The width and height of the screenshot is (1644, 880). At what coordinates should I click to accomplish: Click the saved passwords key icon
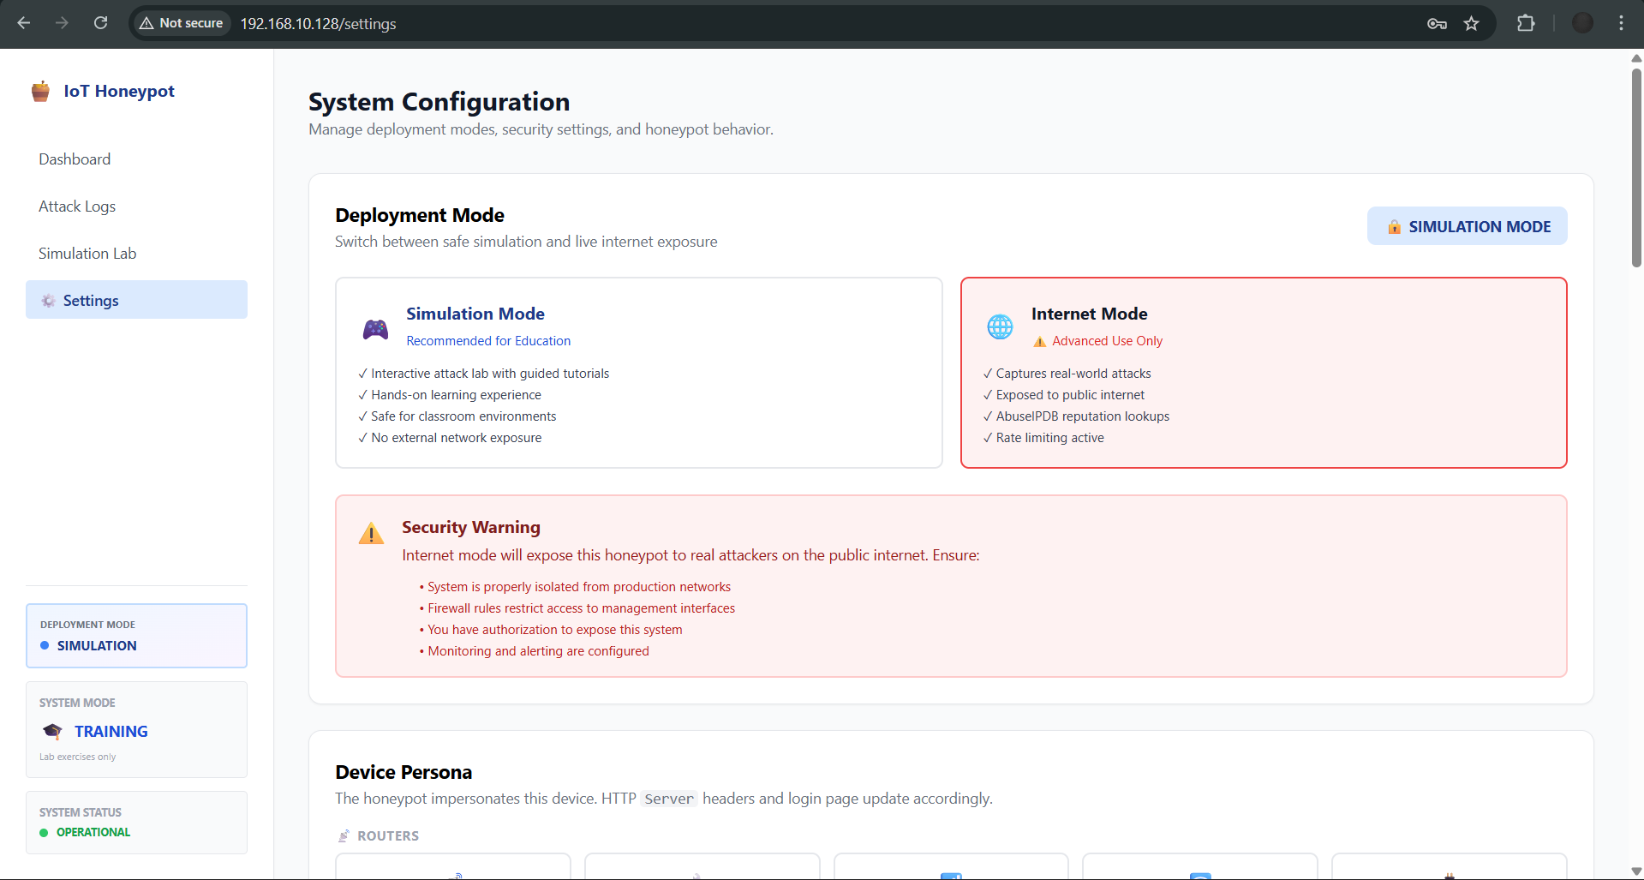coord(1437,24)
